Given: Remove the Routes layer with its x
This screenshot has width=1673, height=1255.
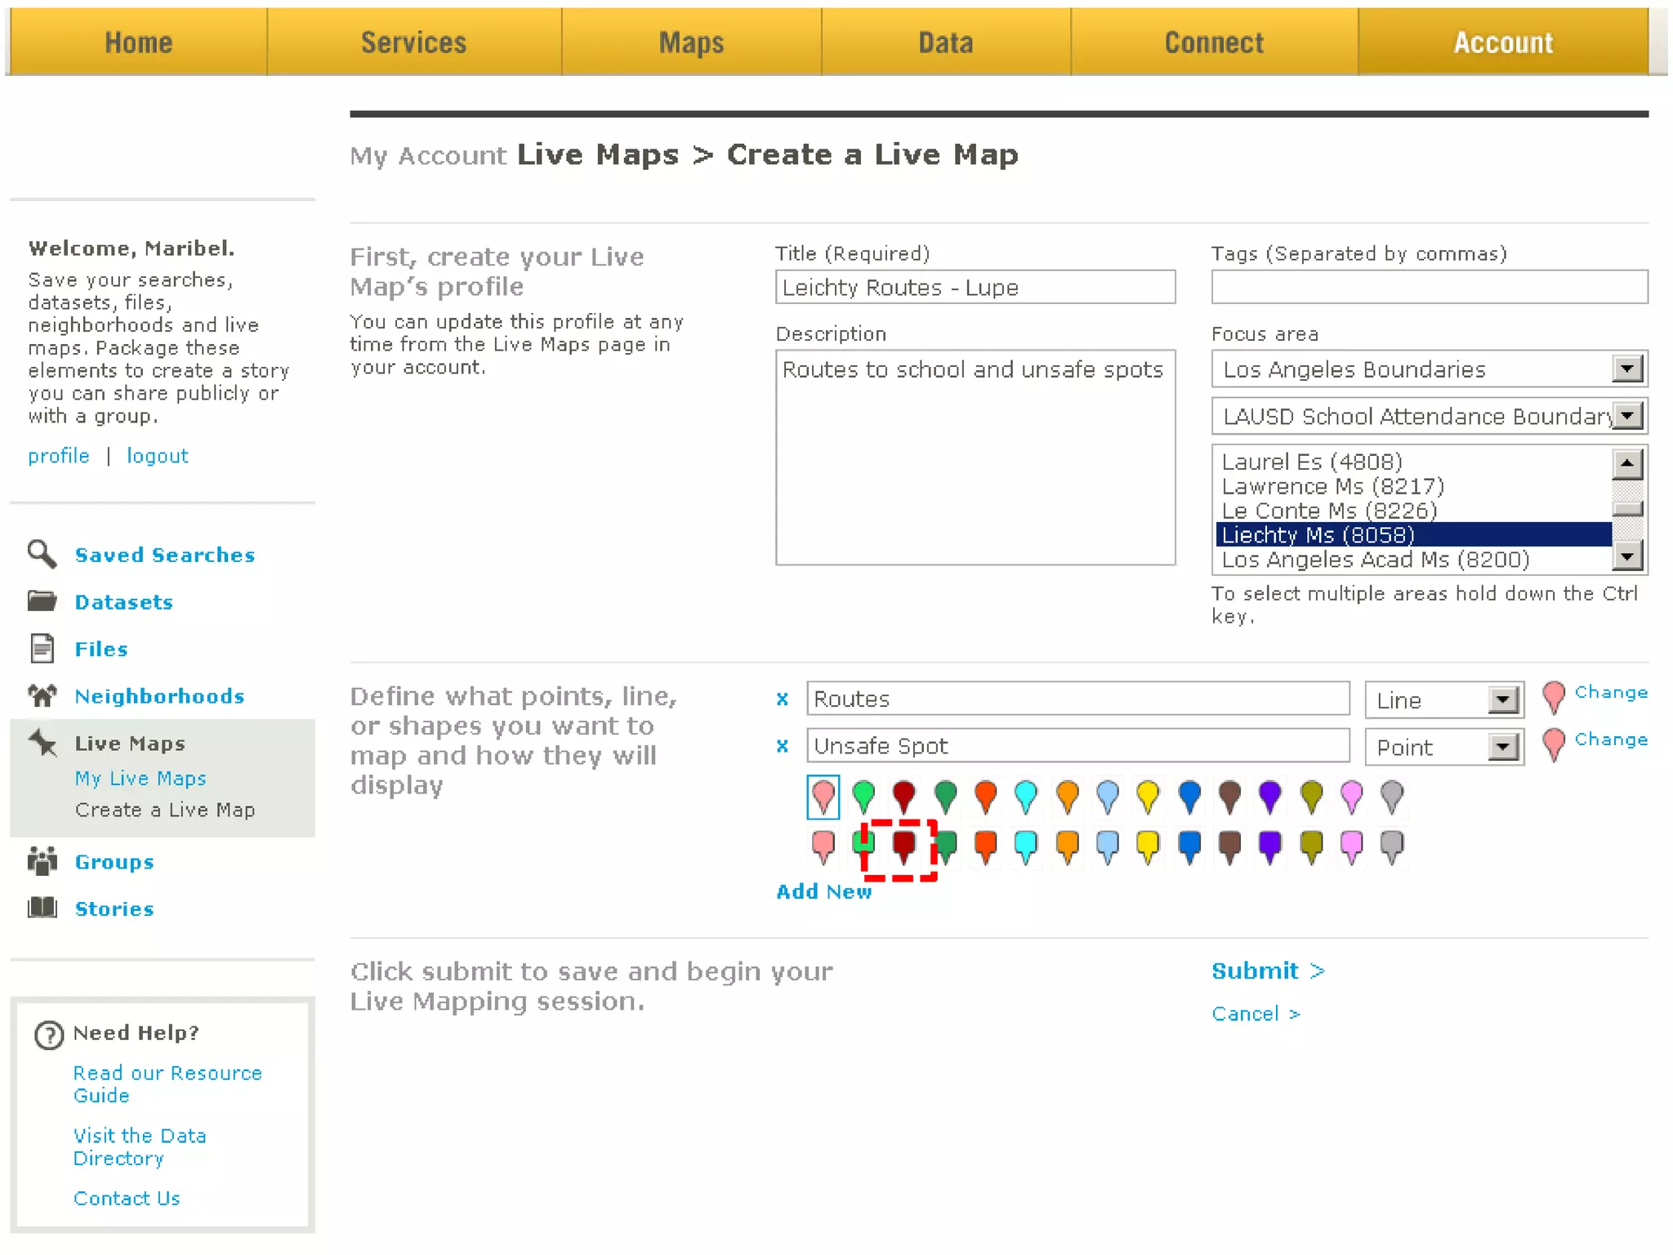Looking at the screenshot, I should coord(783,699).
